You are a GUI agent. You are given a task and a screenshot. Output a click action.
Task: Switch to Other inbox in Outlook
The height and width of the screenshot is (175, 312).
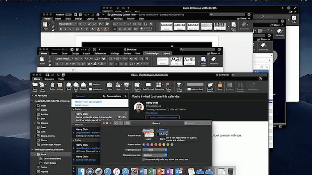click(x=91, y=96)
